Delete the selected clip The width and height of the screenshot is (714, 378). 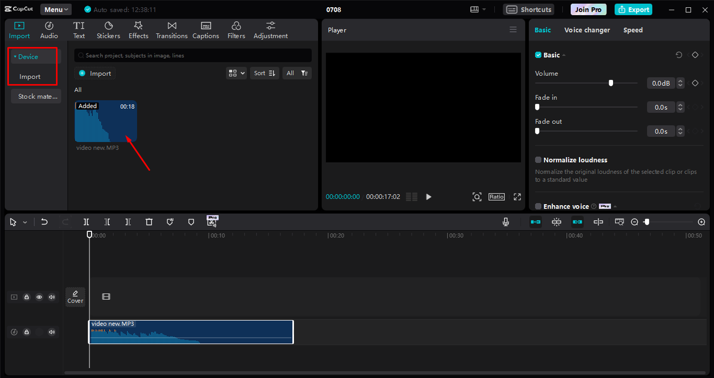149,222
